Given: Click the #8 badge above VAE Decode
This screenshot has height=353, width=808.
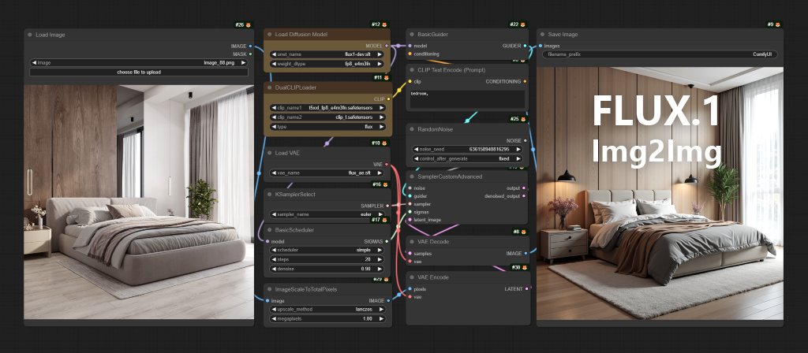Looking at the screenshot, I should [x=521, y=232].
